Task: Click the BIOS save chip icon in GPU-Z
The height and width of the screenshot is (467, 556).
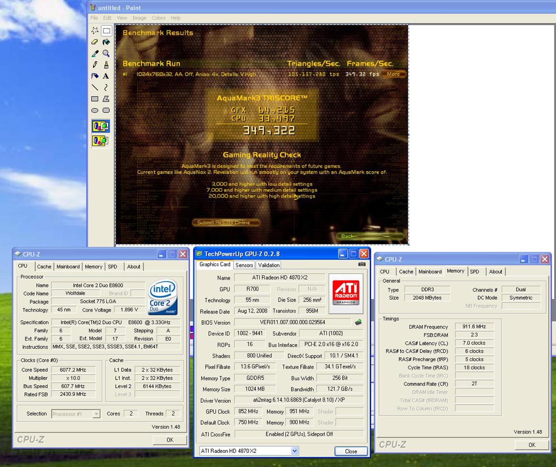Action: 358,322
